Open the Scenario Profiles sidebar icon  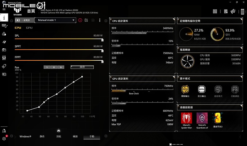4,42
